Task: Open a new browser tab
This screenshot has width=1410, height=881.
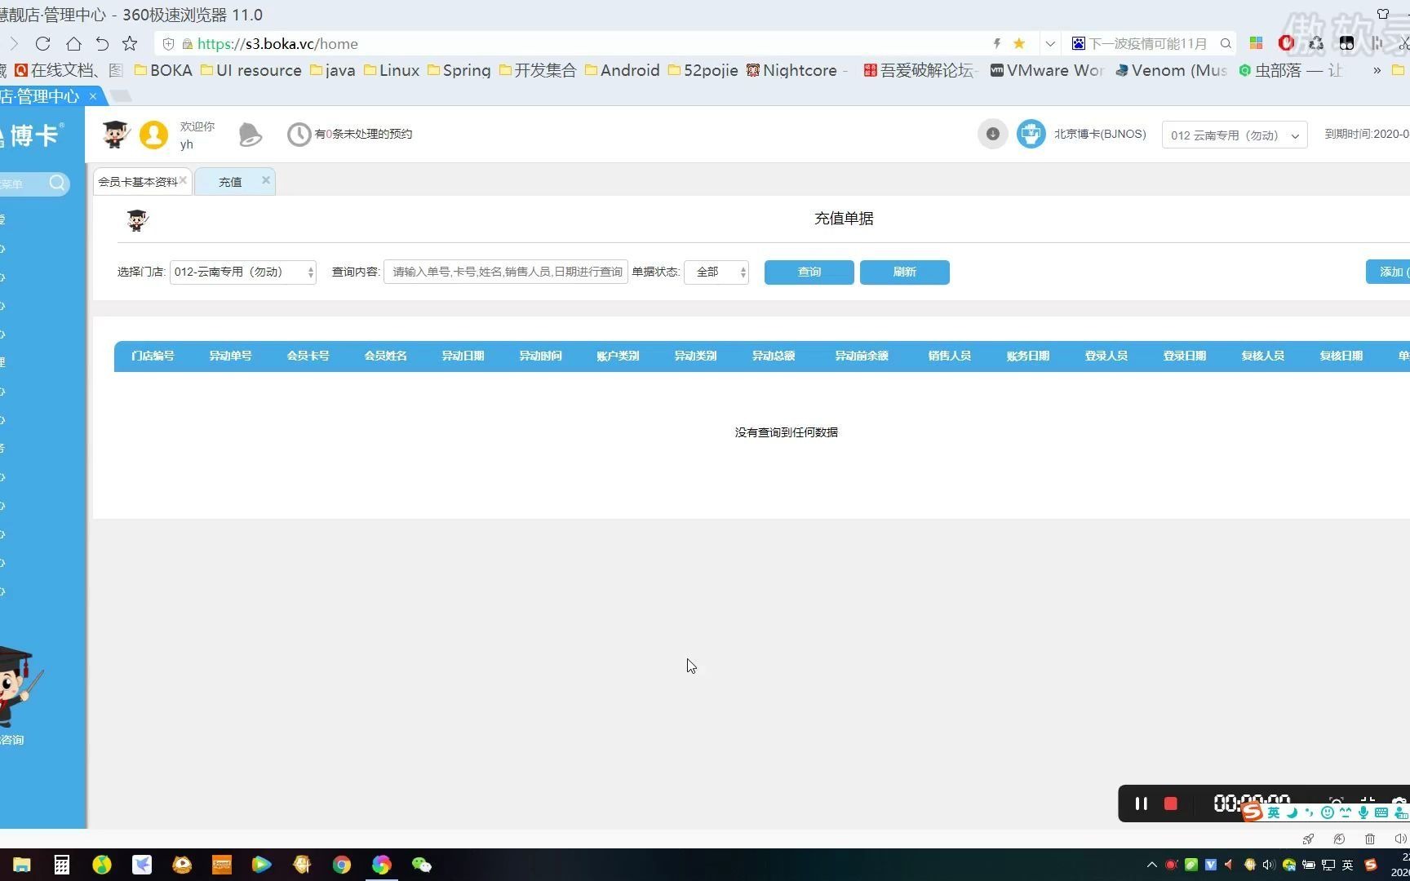Action: pos(121,96)
